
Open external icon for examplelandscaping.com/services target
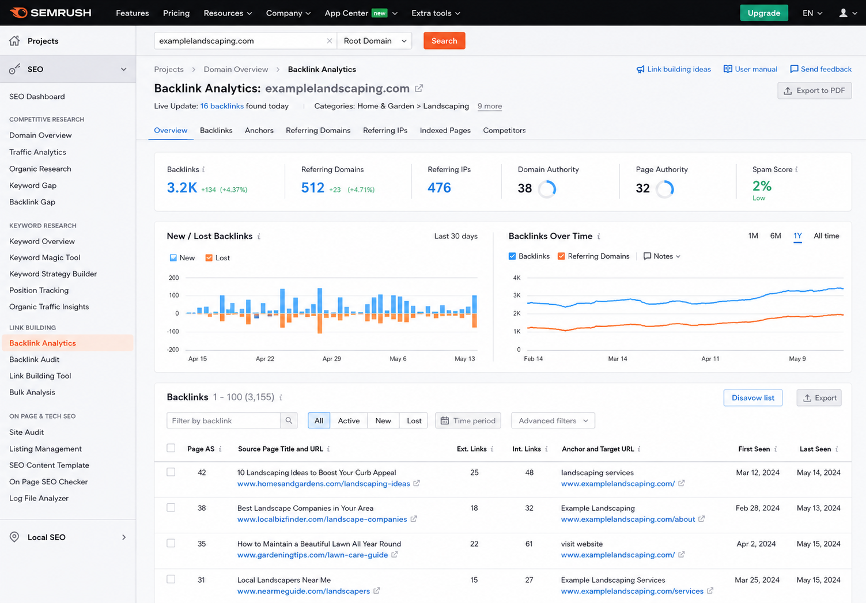coord(710,591)
